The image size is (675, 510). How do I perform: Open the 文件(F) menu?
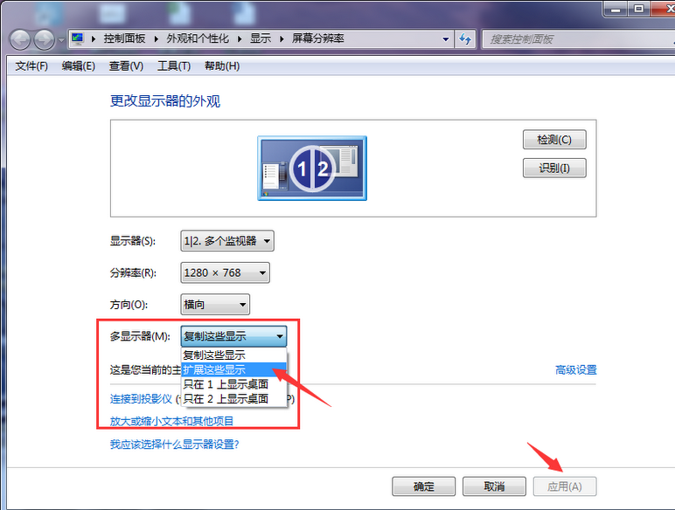click(31, 66)
